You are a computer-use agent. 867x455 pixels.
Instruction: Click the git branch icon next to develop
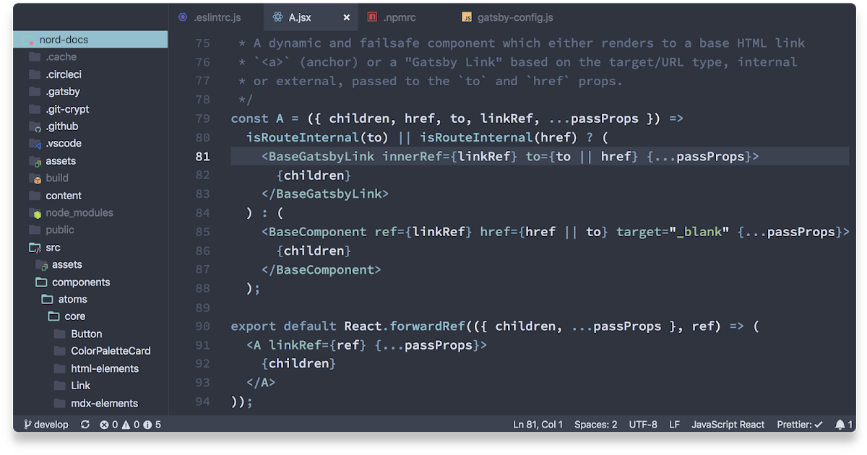tap(27, 425)
